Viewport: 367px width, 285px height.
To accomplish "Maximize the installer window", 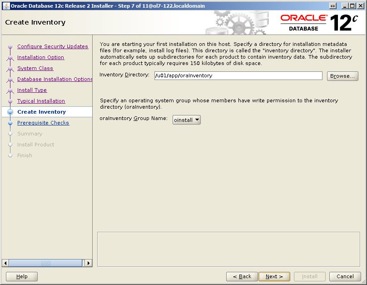I will (x=352, y=6).
